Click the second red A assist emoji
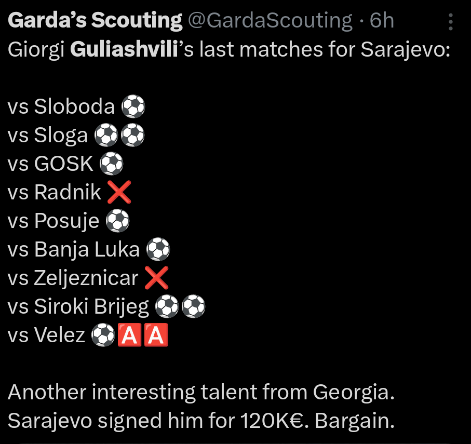Image resolution: width=471 pixels, height=444 pixels. [156, 335]
